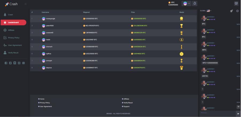Click joebiden's avatar on the first chat message
241x117 pixels.
(x=204, y=18)
